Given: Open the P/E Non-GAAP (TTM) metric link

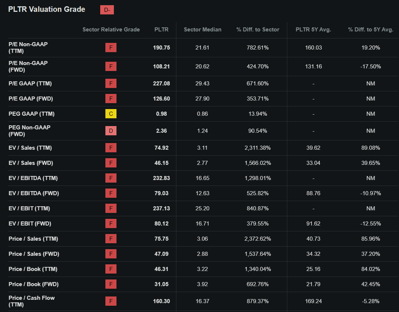Looking at the screenshot, I should coord(28,47).
